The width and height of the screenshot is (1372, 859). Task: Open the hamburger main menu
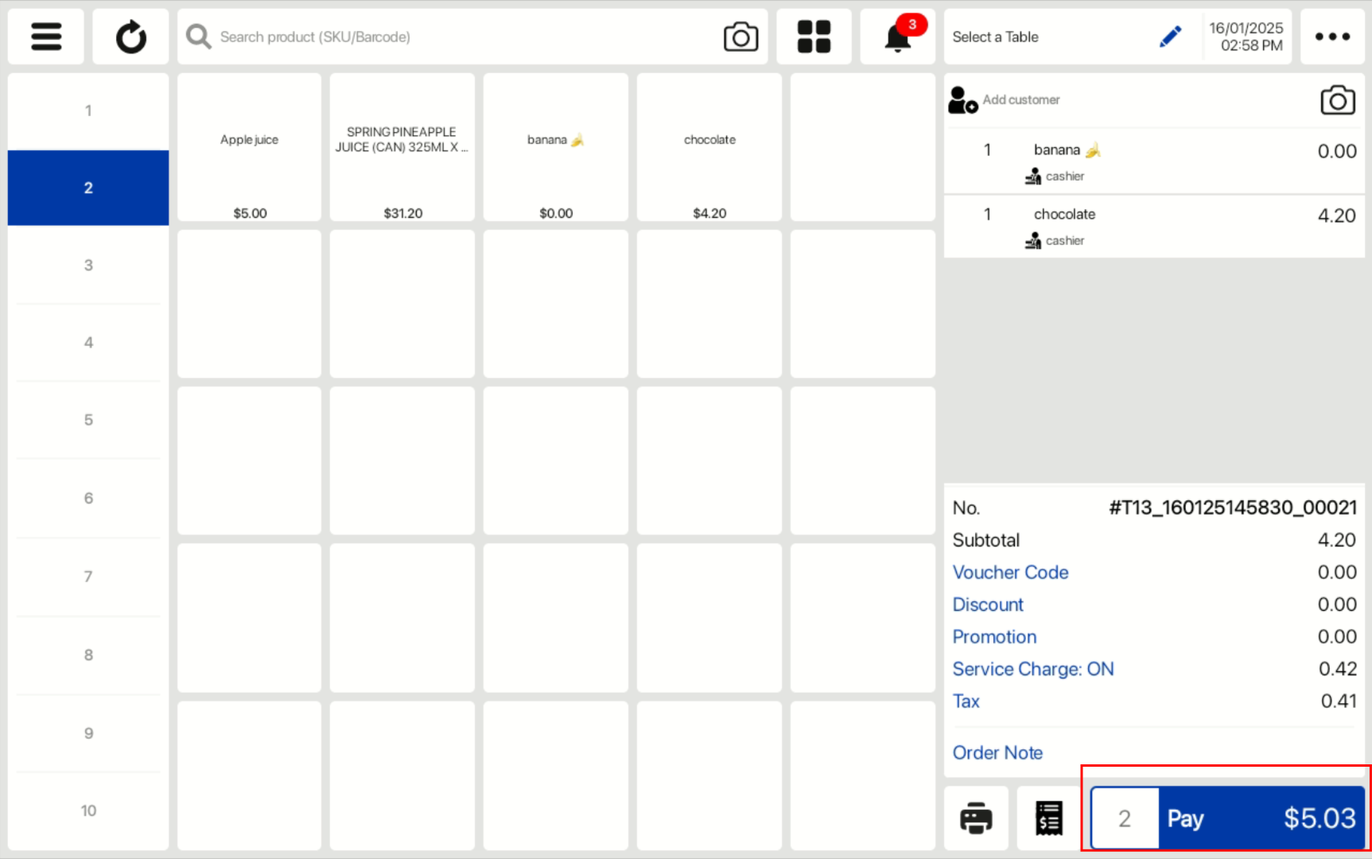(46, 37)
